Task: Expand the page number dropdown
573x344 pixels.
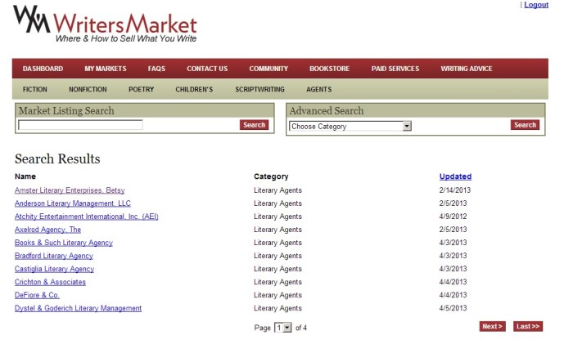Action: (x=283, y=327)
